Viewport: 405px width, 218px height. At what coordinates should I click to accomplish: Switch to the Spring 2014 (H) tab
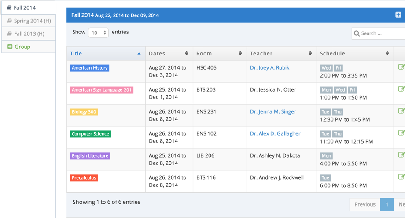[29, 21]
